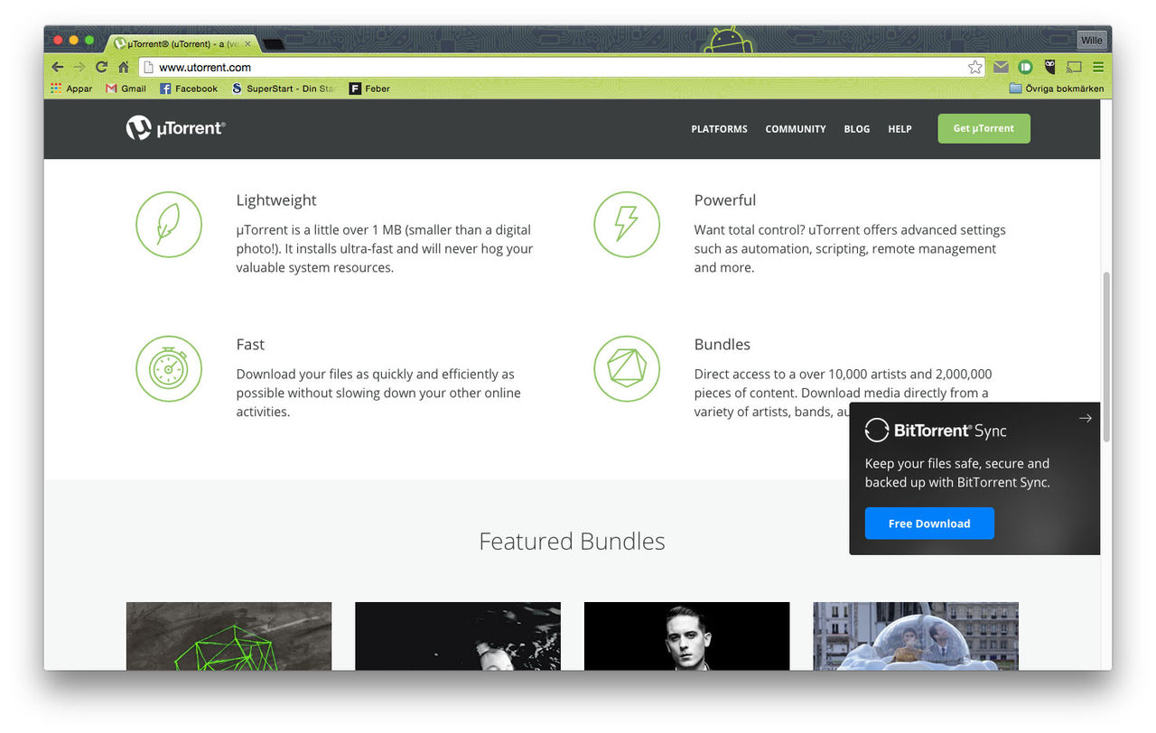
Task: Click the Featured Bundles heading
Action: pyautogui.click(x=572, y=541)
